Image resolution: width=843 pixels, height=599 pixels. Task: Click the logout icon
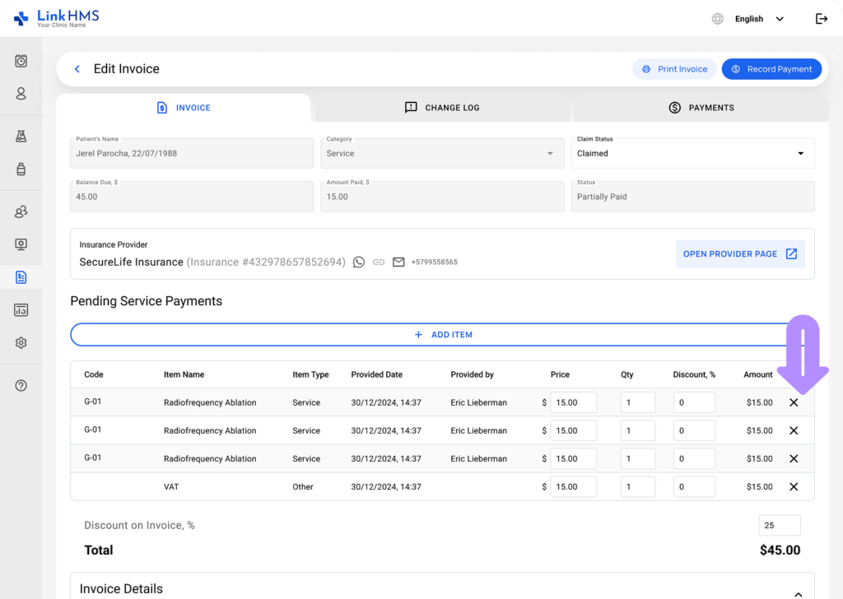point(821,19)
